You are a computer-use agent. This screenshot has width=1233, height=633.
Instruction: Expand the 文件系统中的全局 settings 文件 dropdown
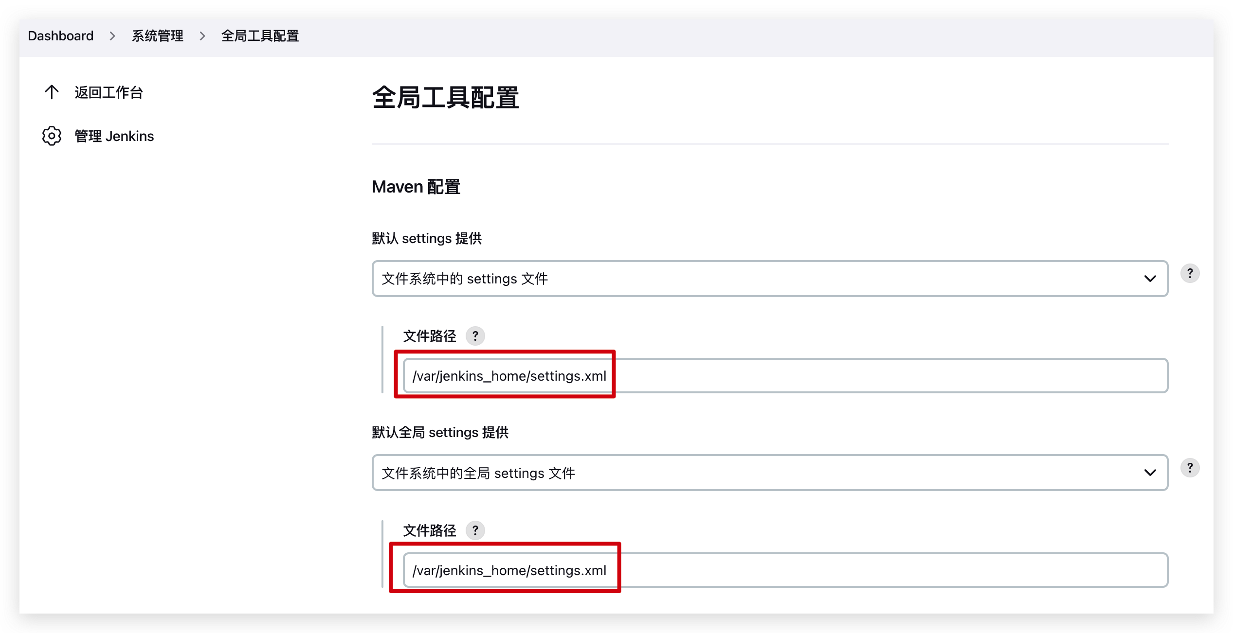(x=770, y=473)
